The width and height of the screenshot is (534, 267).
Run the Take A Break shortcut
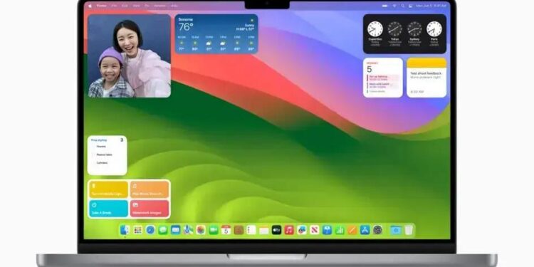click(x=109, y=209)
